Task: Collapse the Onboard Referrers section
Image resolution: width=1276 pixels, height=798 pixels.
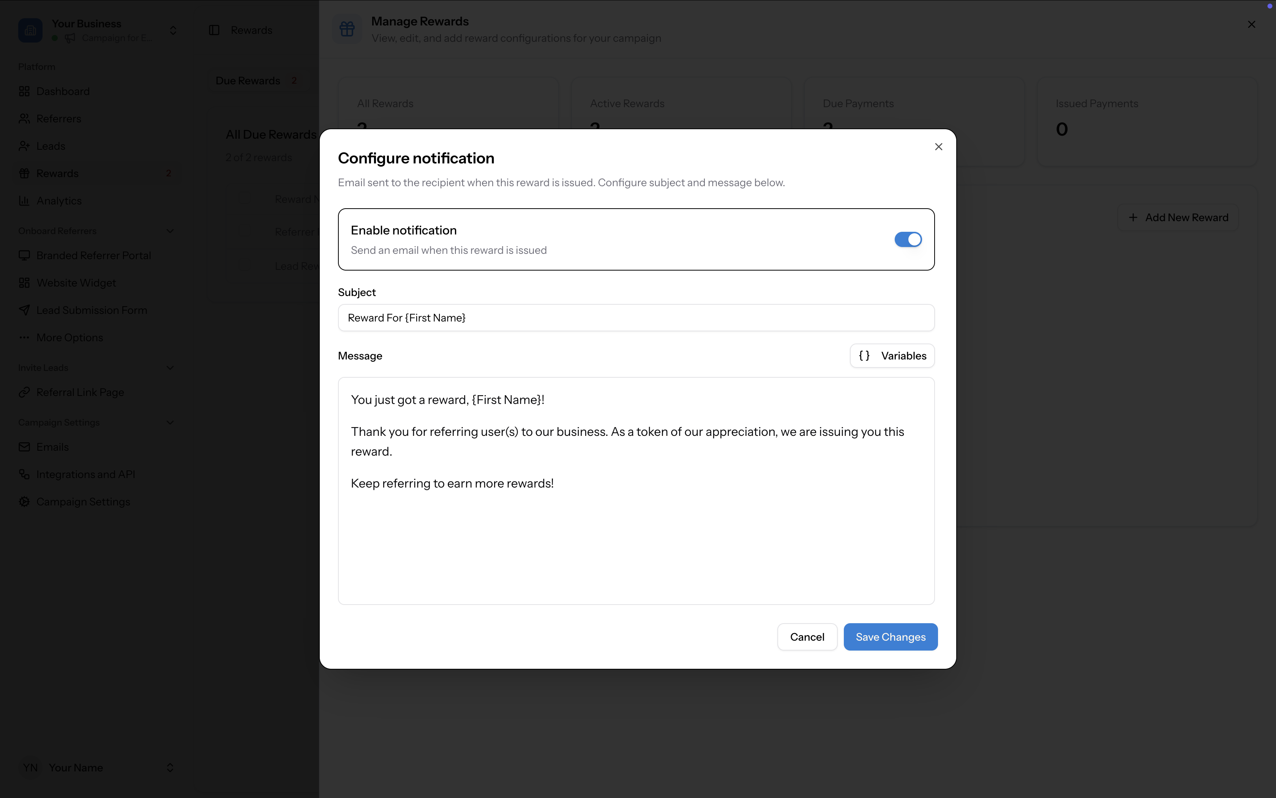Action: (x=170, y=231)
